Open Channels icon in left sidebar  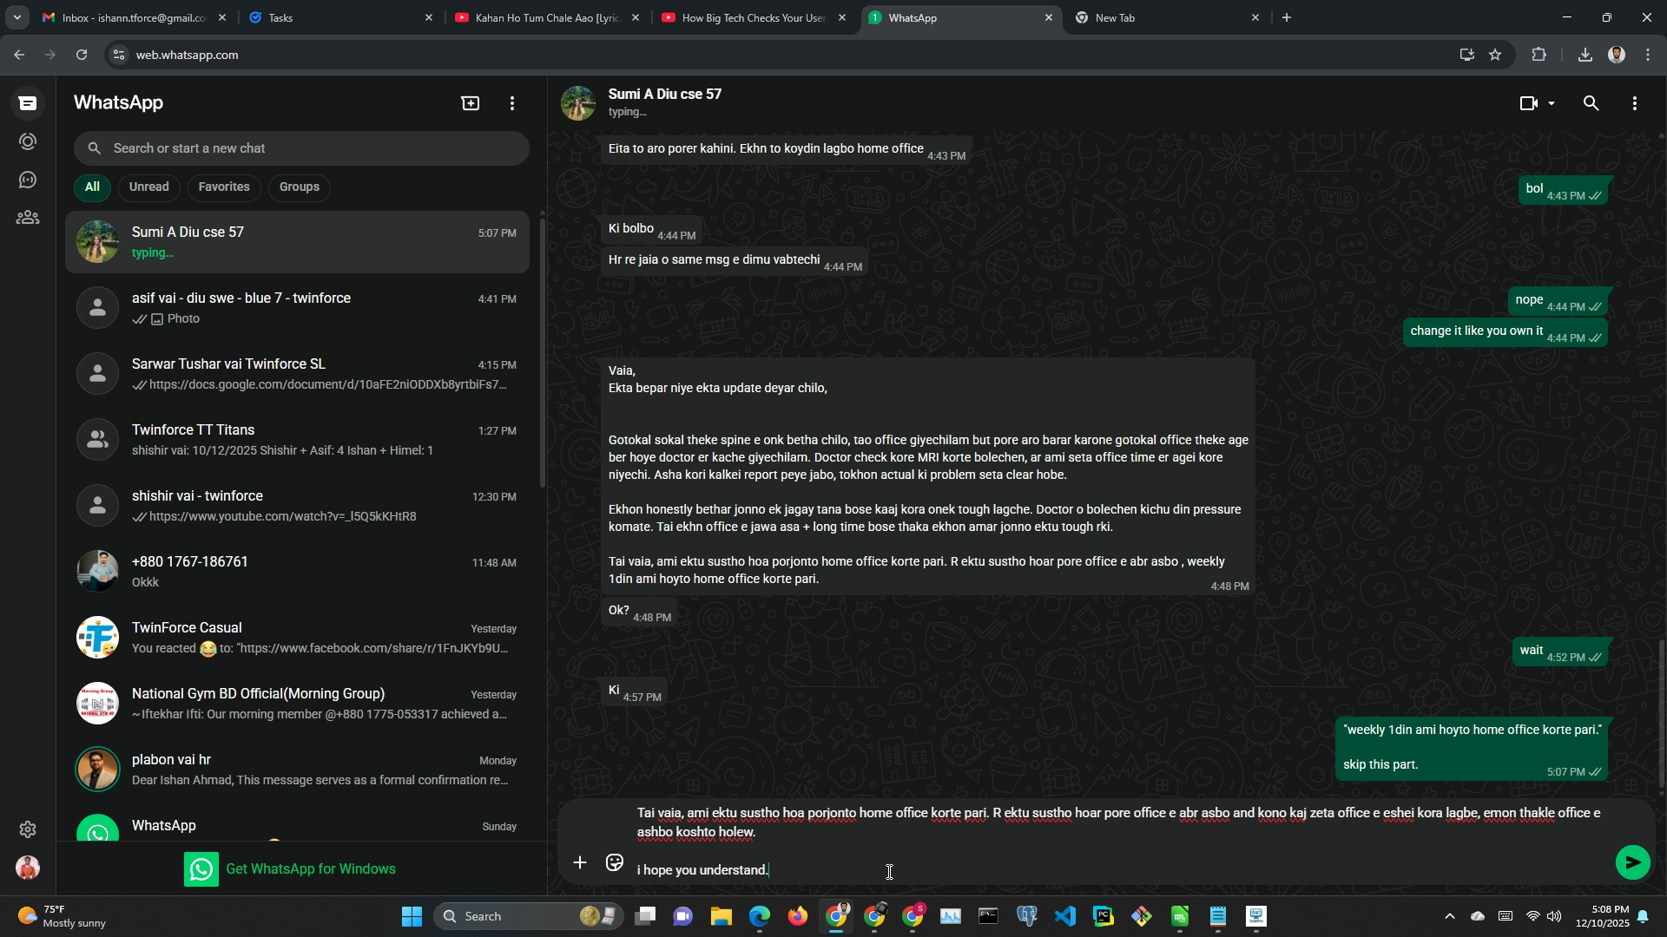tap(28, 180)
